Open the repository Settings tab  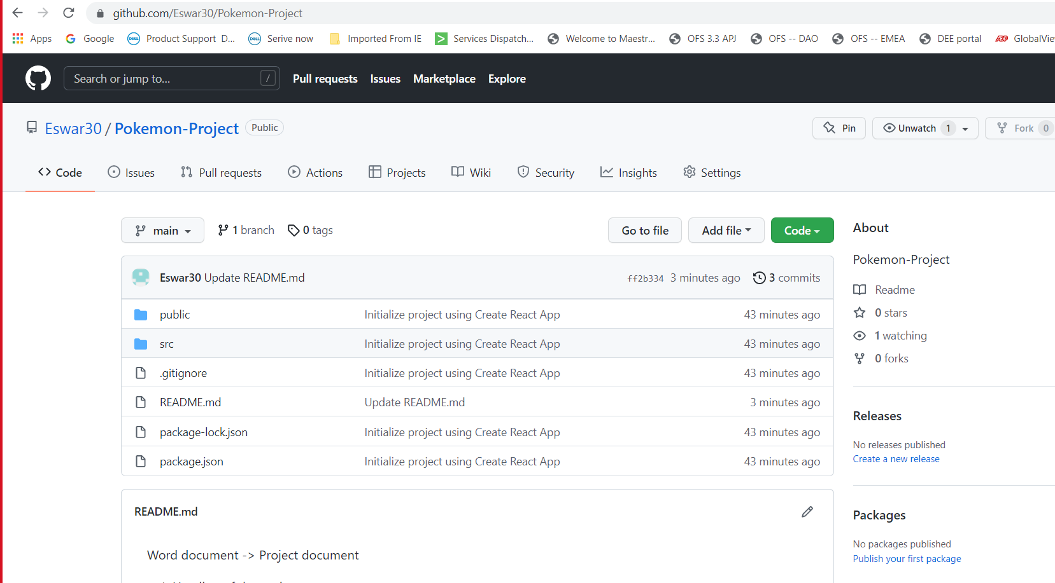712,172
